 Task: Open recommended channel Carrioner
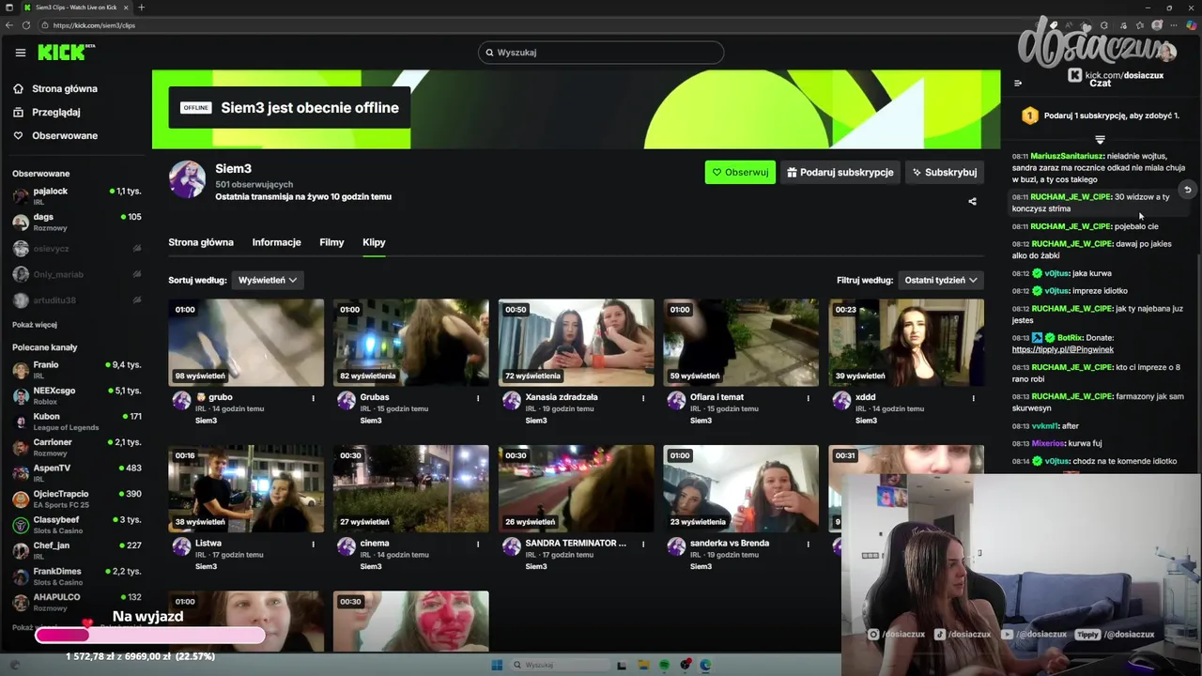tap(76, 447)
